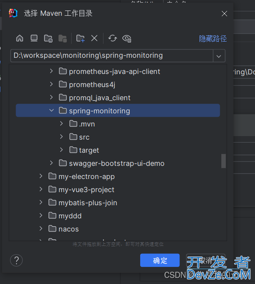
Task: Expand the target folder chevron
Action: click(x=62, y=150)
